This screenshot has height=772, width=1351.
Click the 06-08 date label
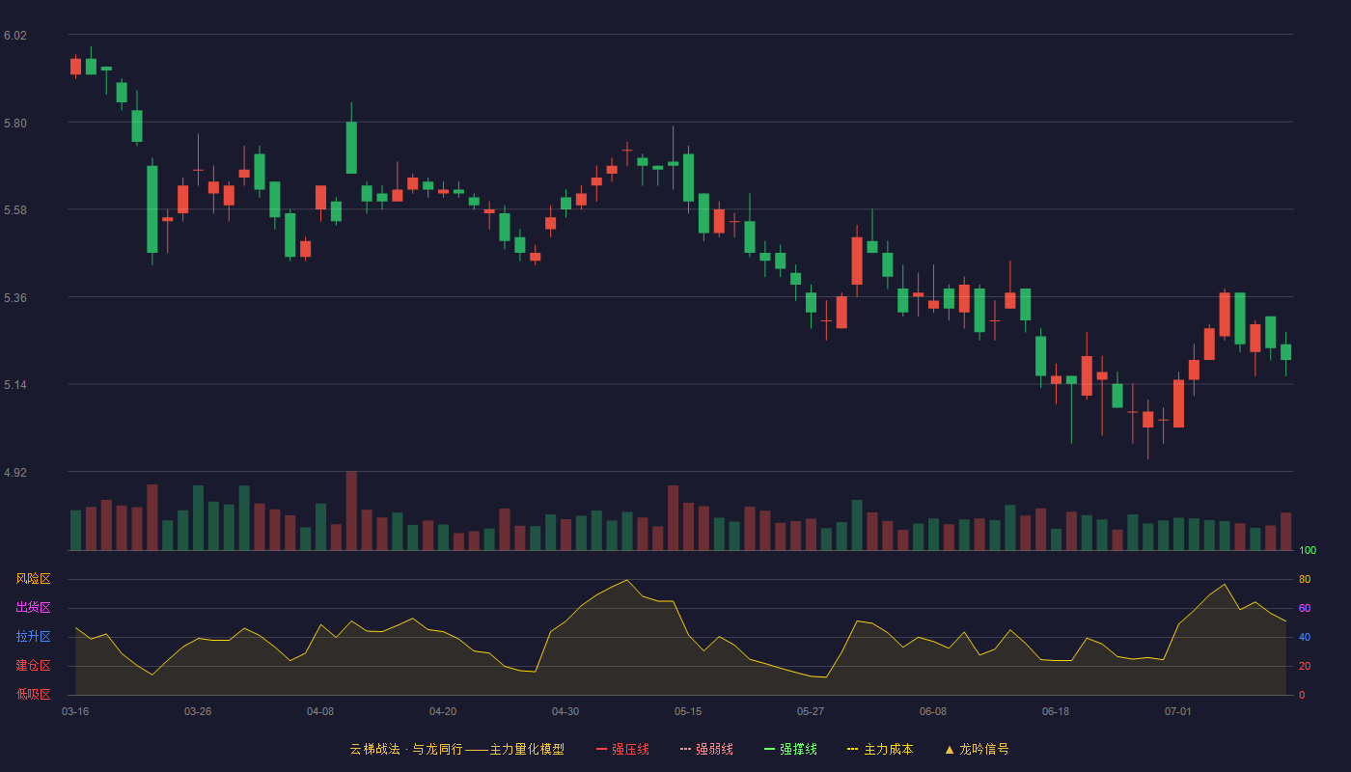tap(933, 711)
